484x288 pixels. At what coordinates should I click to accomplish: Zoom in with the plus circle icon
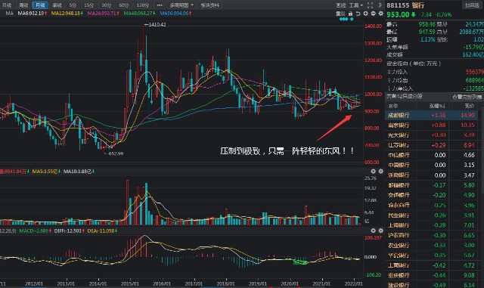point(366,14)
